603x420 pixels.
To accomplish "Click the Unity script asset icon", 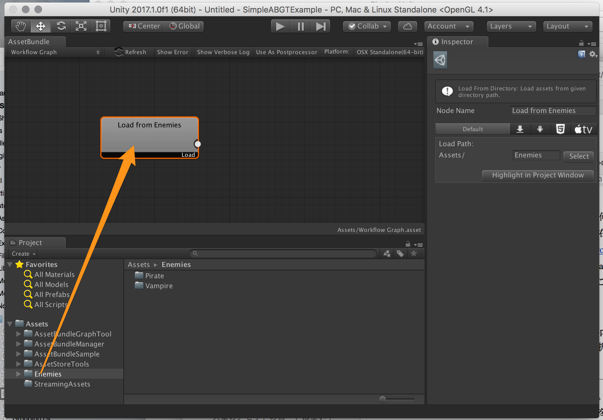I will click(x=440, y=60).
